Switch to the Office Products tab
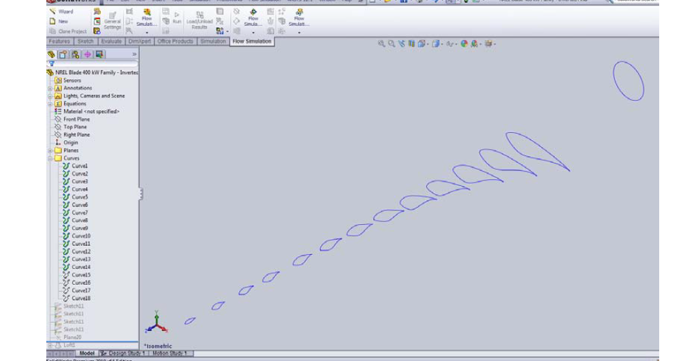The height and width of the screenshot is (361, 698). [176, 42]
